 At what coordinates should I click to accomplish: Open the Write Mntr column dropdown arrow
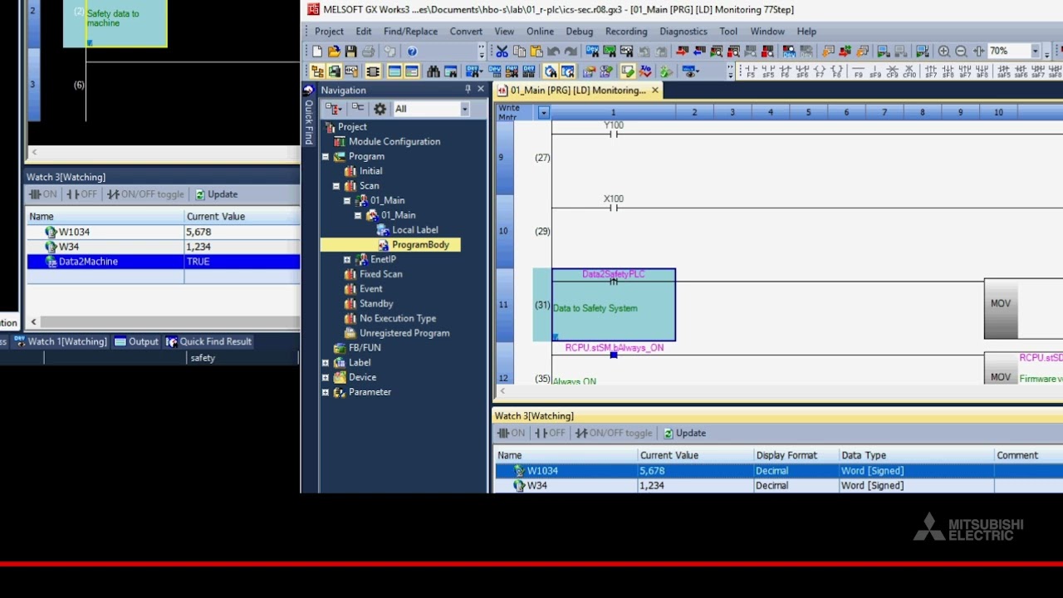click(543, 112)
